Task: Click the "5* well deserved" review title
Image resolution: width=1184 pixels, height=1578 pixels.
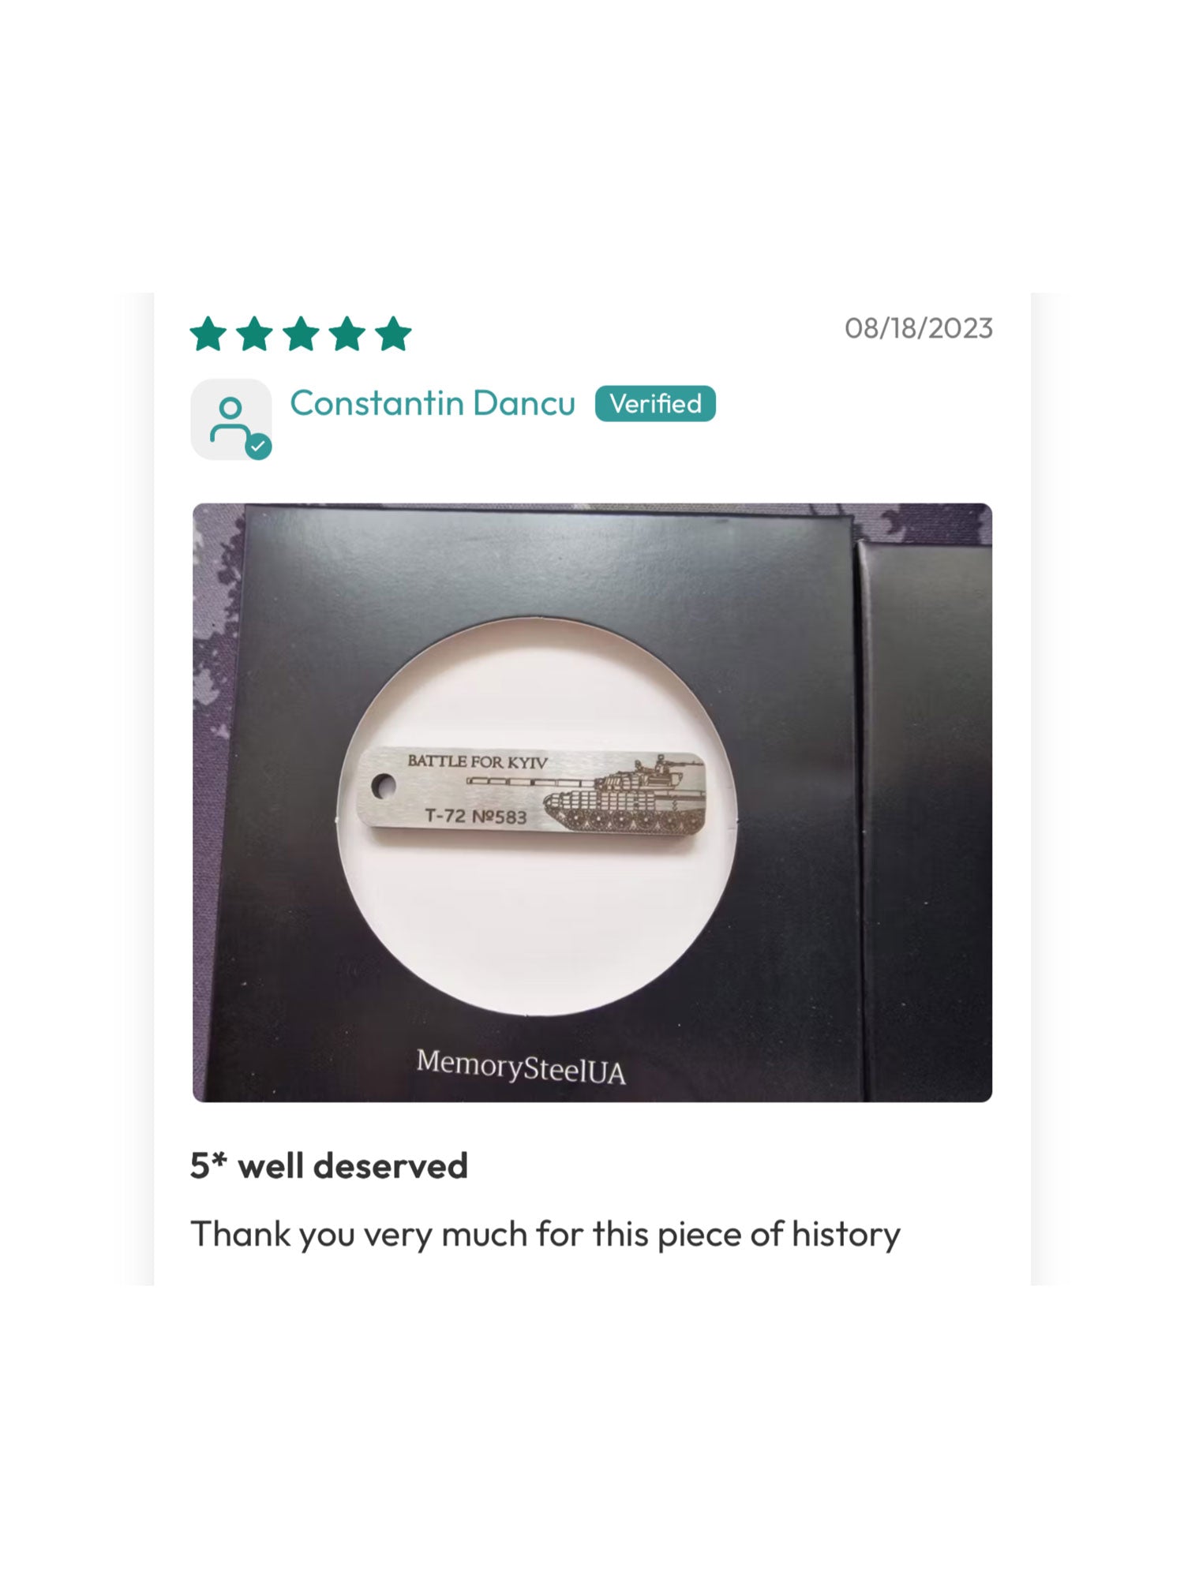Action: click(x=329, y=1166)
